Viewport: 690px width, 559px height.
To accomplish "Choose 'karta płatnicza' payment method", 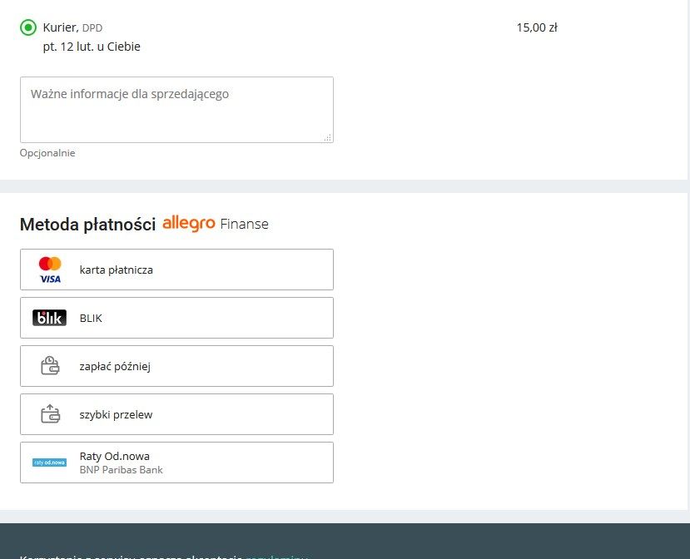I will [x=117, y=270].
